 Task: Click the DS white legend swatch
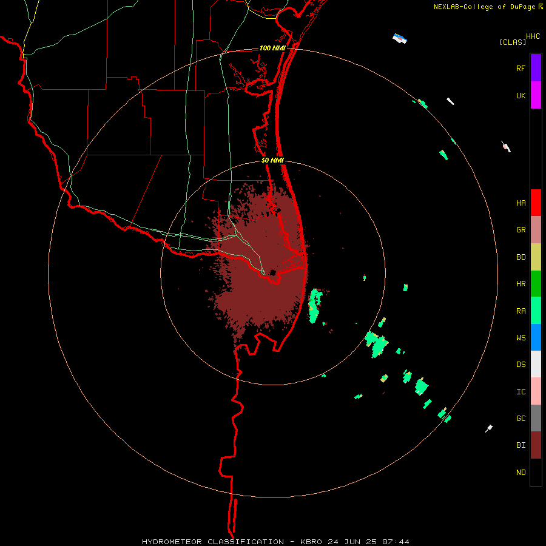[x=536, y=364]
